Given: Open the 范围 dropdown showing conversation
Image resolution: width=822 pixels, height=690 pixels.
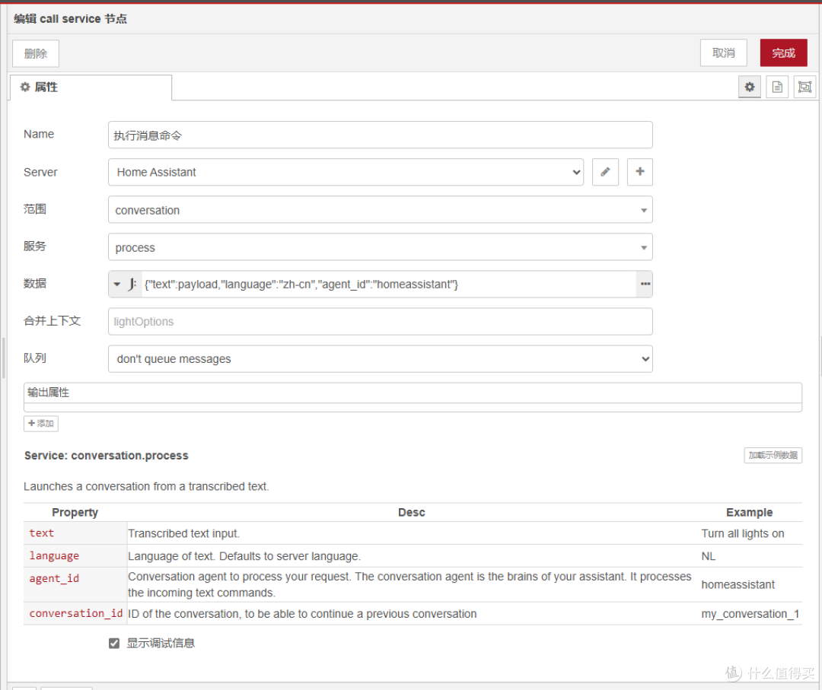Looking at the screenshot, I should (x=380, y=209).
